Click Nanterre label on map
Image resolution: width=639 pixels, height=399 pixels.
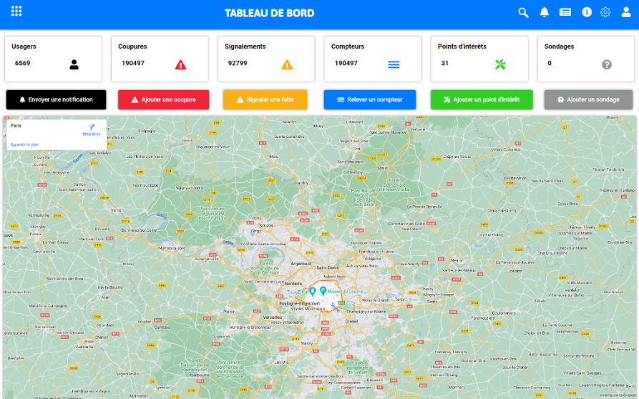point(293,284)
